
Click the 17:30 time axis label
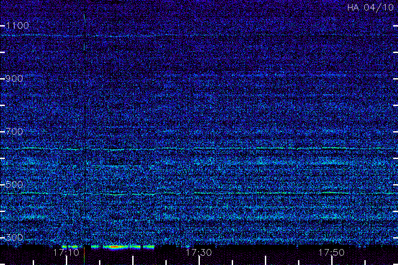pos(199,253)
